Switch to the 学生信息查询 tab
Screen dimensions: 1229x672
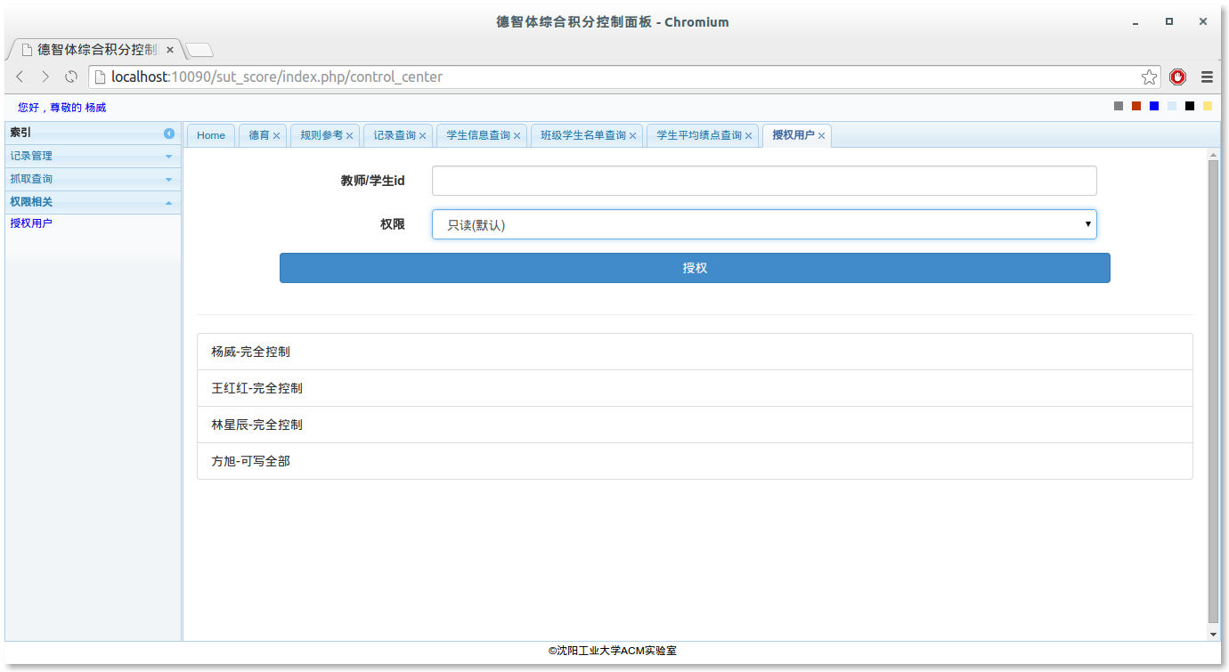pyautogui.click(x=478, y=135)
